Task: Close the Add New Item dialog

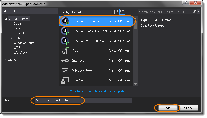Action: pyautogui.click(x=196, y=3)
